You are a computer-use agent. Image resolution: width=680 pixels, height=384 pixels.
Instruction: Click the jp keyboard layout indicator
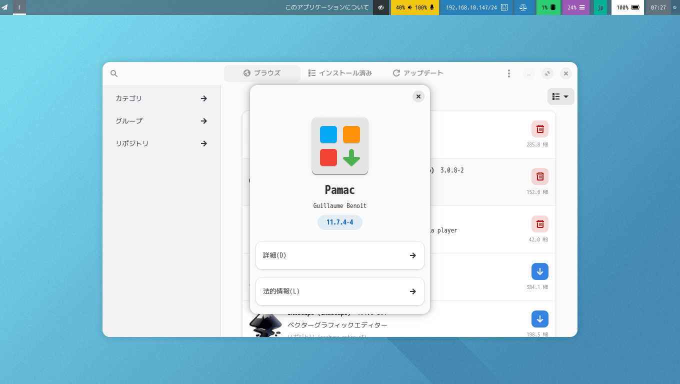coord(600,7)
